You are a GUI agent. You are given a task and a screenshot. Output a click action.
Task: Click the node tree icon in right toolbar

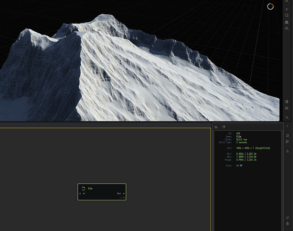[287, 142]
